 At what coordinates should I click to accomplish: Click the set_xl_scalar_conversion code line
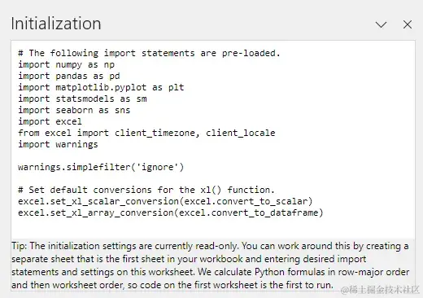165,201
